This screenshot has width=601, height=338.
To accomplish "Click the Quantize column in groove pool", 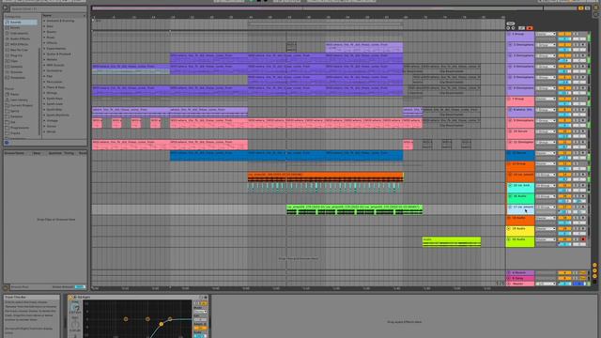I will 54,153.
